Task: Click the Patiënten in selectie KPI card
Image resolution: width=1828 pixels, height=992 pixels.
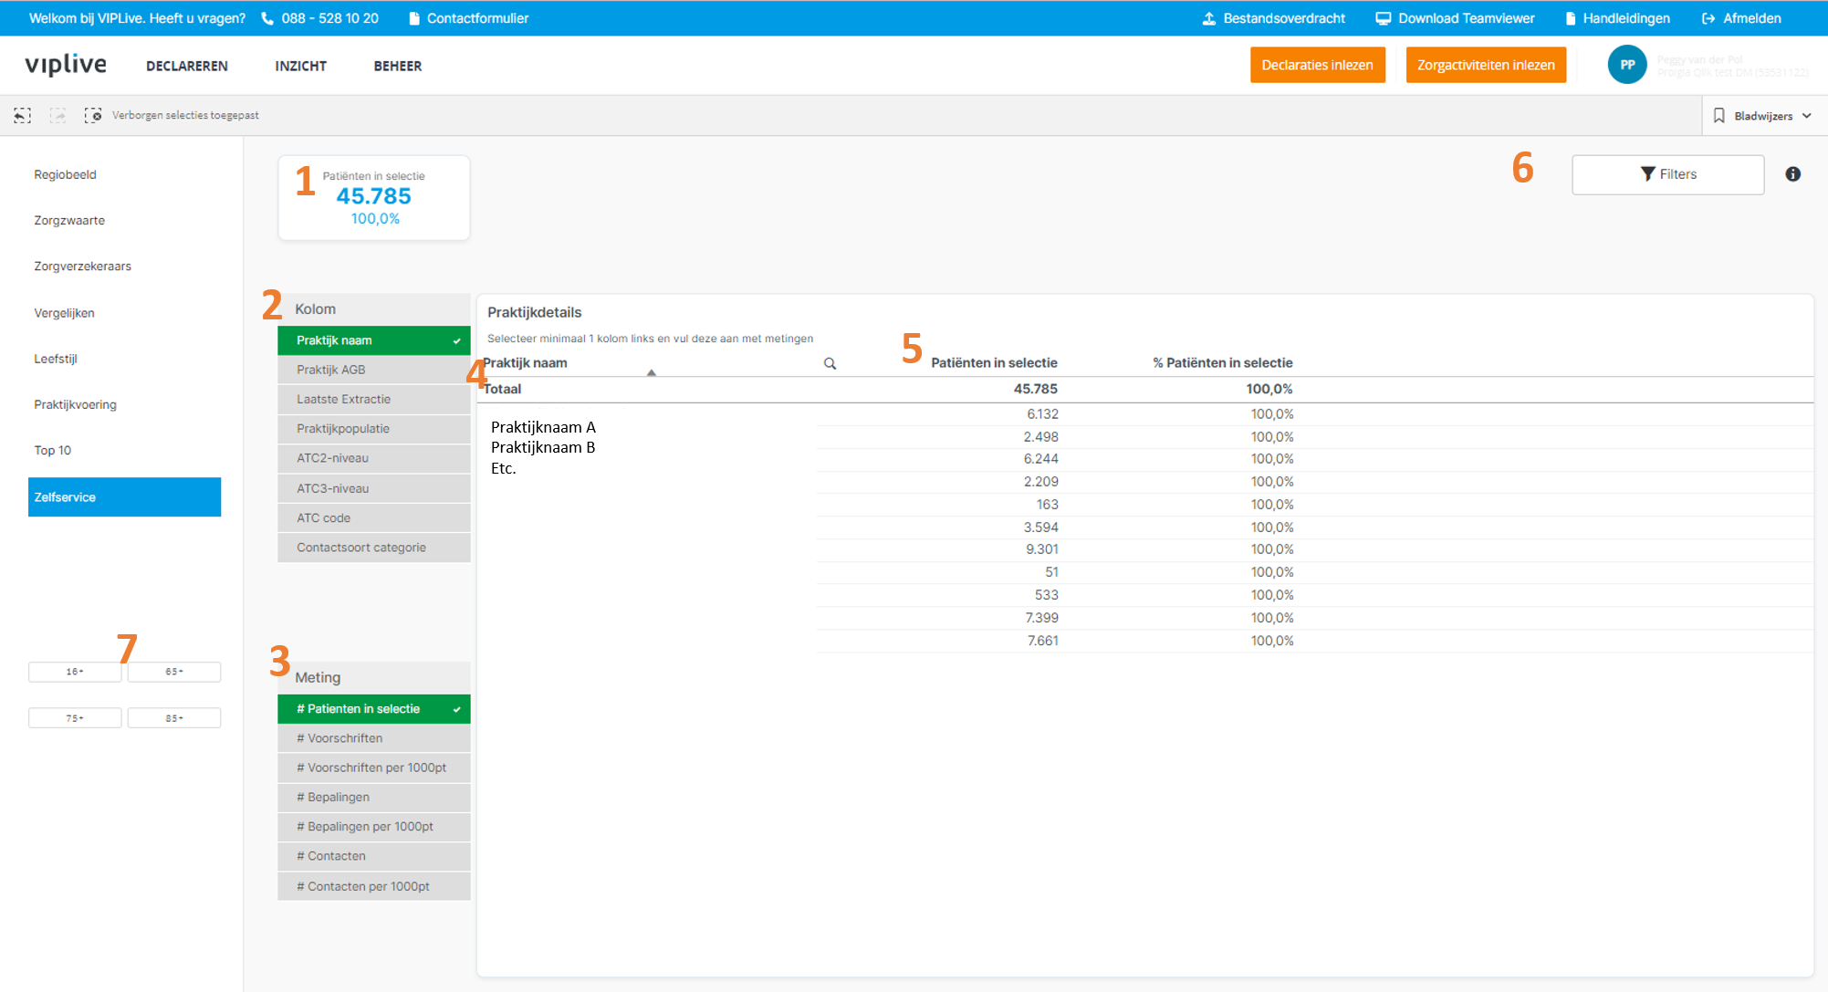Action: pyautogui.click(x=374, y=197)
